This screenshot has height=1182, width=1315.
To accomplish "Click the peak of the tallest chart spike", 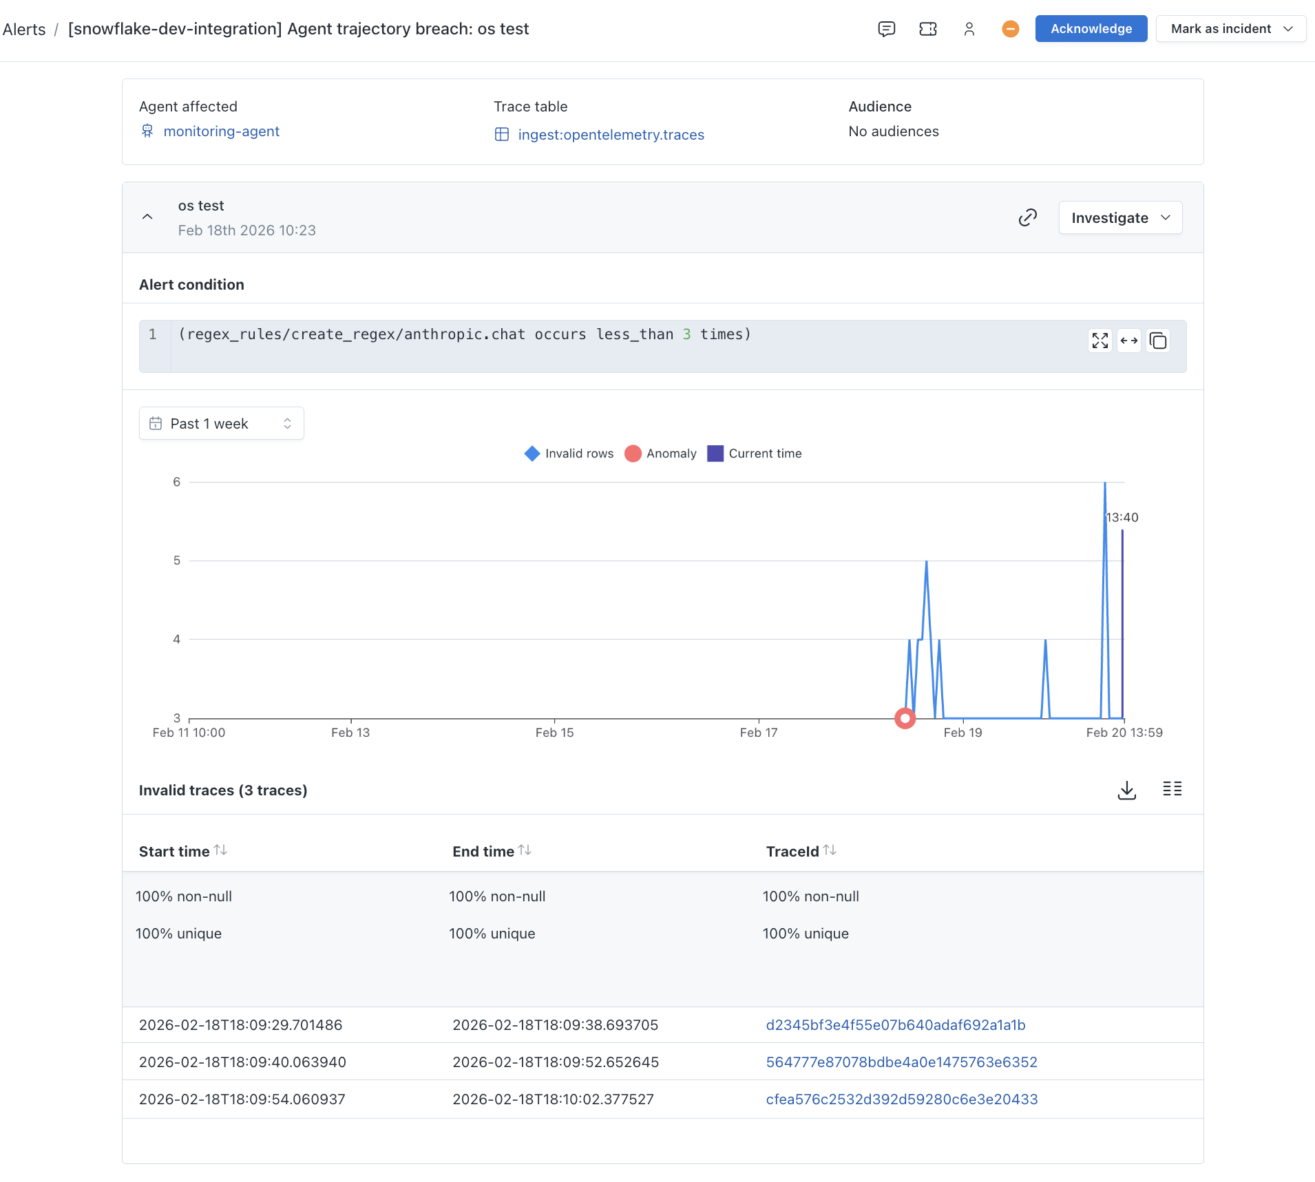I will (1105, 483).
